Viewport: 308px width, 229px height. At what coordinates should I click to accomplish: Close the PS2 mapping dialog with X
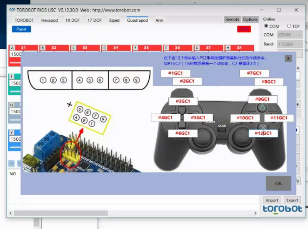[x=288, y=58]
